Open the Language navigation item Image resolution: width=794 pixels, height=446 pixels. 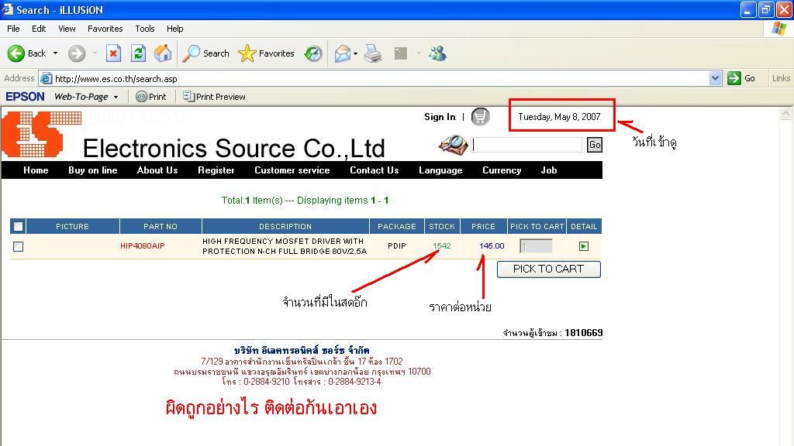click(x=440, y=170)
